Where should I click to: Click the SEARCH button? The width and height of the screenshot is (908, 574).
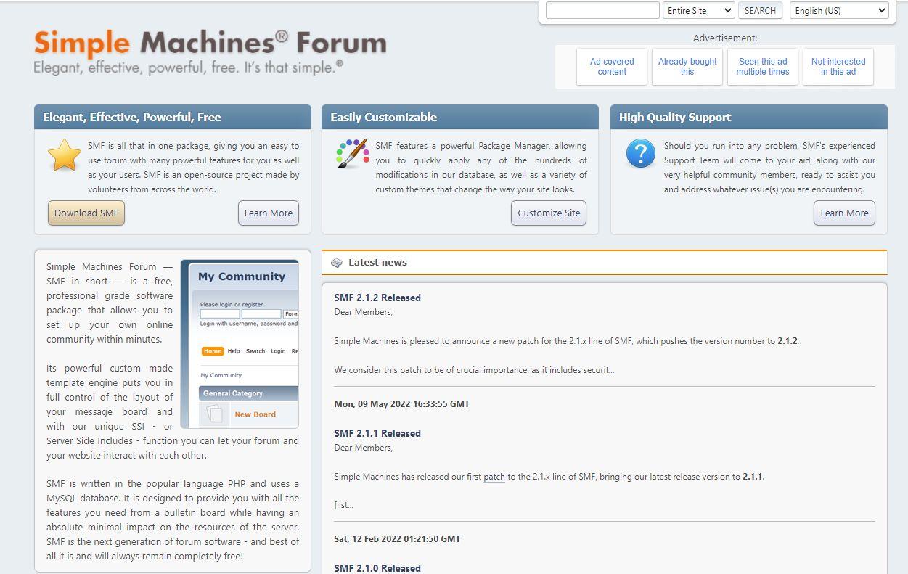click(760, 11)
